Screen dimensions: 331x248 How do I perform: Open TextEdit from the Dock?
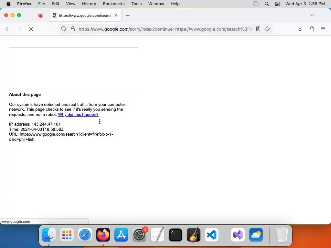click(157, 235)
